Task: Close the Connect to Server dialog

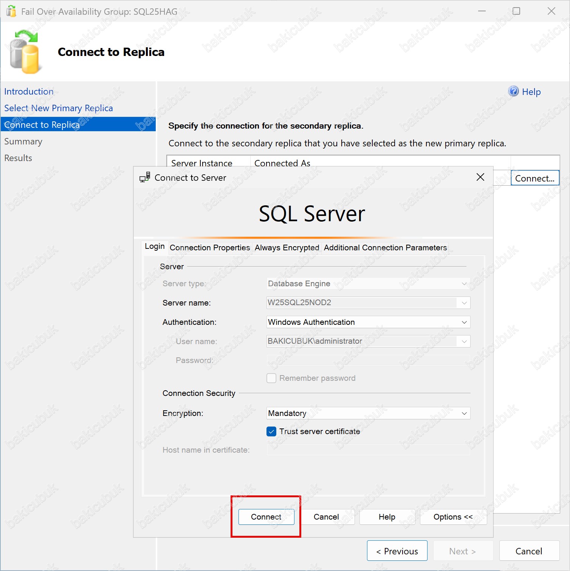Action: 480,177
